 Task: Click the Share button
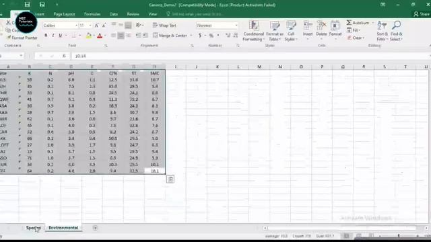pos(422,14)
